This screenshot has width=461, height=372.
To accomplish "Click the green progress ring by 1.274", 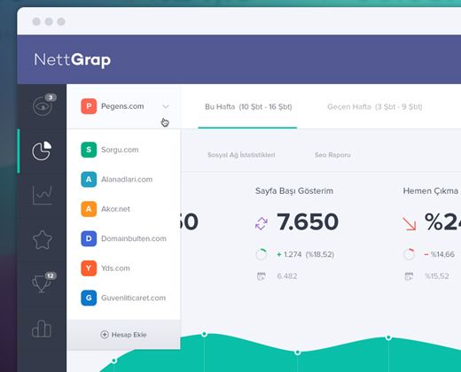I will [x=262, y=254].
